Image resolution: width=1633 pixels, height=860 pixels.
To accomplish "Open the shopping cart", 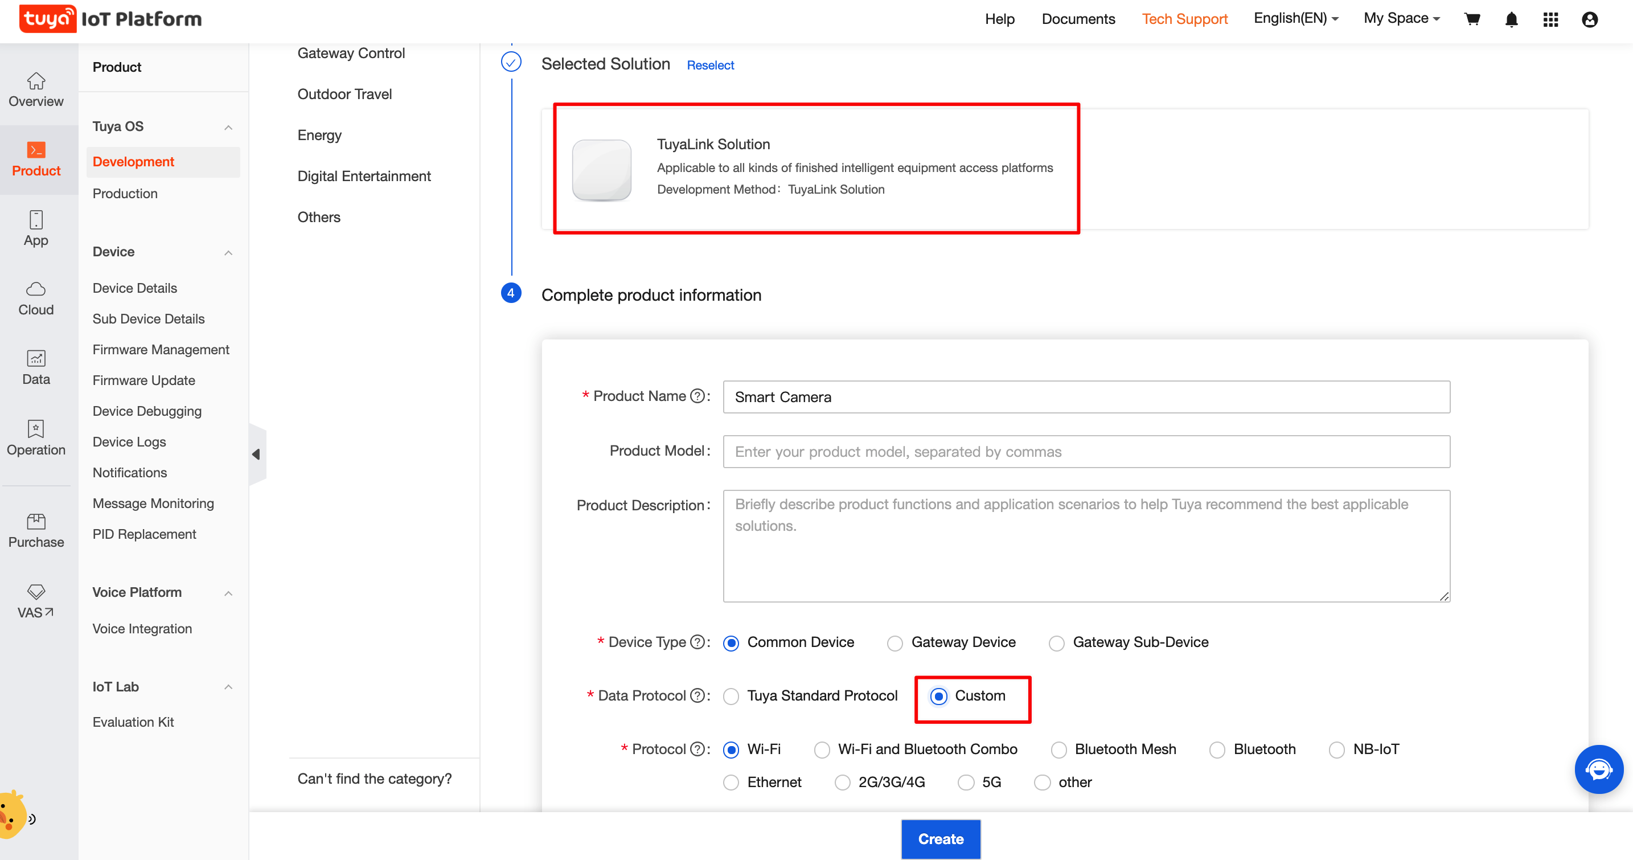I will click(x=1472, y=19).
